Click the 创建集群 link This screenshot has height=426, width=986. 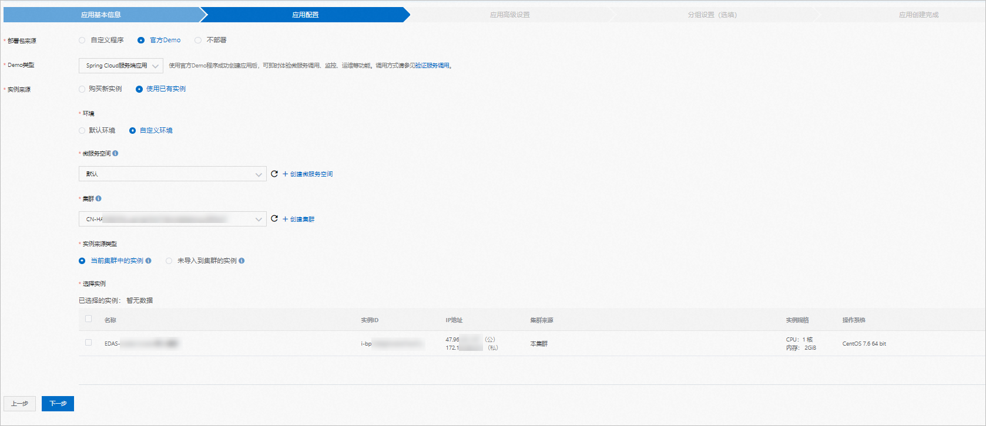[299, 219]
